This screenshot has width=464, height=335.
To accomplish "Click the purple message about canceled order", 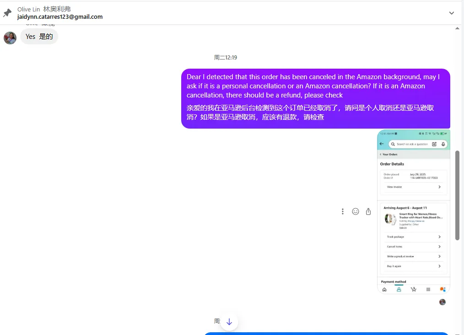I will tap(315, 98).
